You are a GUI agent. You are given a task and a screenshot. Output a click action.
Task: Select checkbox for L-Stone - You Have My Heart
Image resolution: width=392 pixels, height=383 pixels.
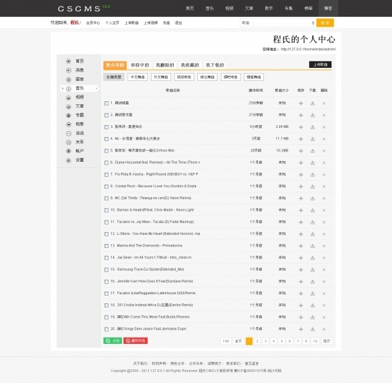click(x=106, y=234)
